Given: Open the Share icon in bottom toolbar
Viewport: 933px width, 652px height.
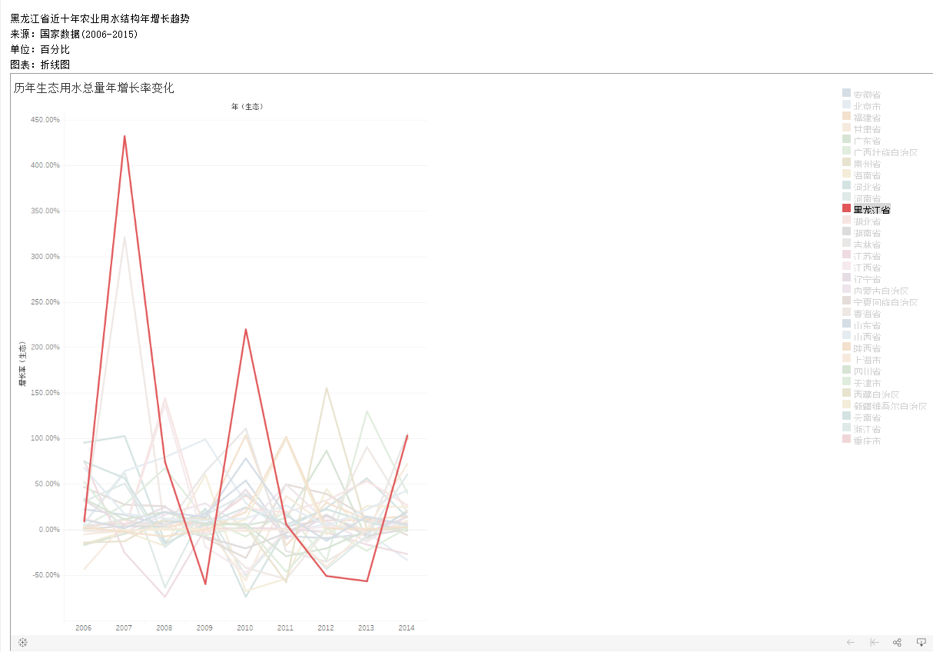Looking at the screenshot, I should click(x=897, y=642).
